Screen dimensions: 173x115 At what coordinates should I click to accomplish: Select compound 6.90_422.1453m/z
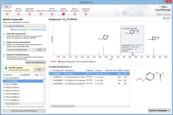[x=23, y=90]
